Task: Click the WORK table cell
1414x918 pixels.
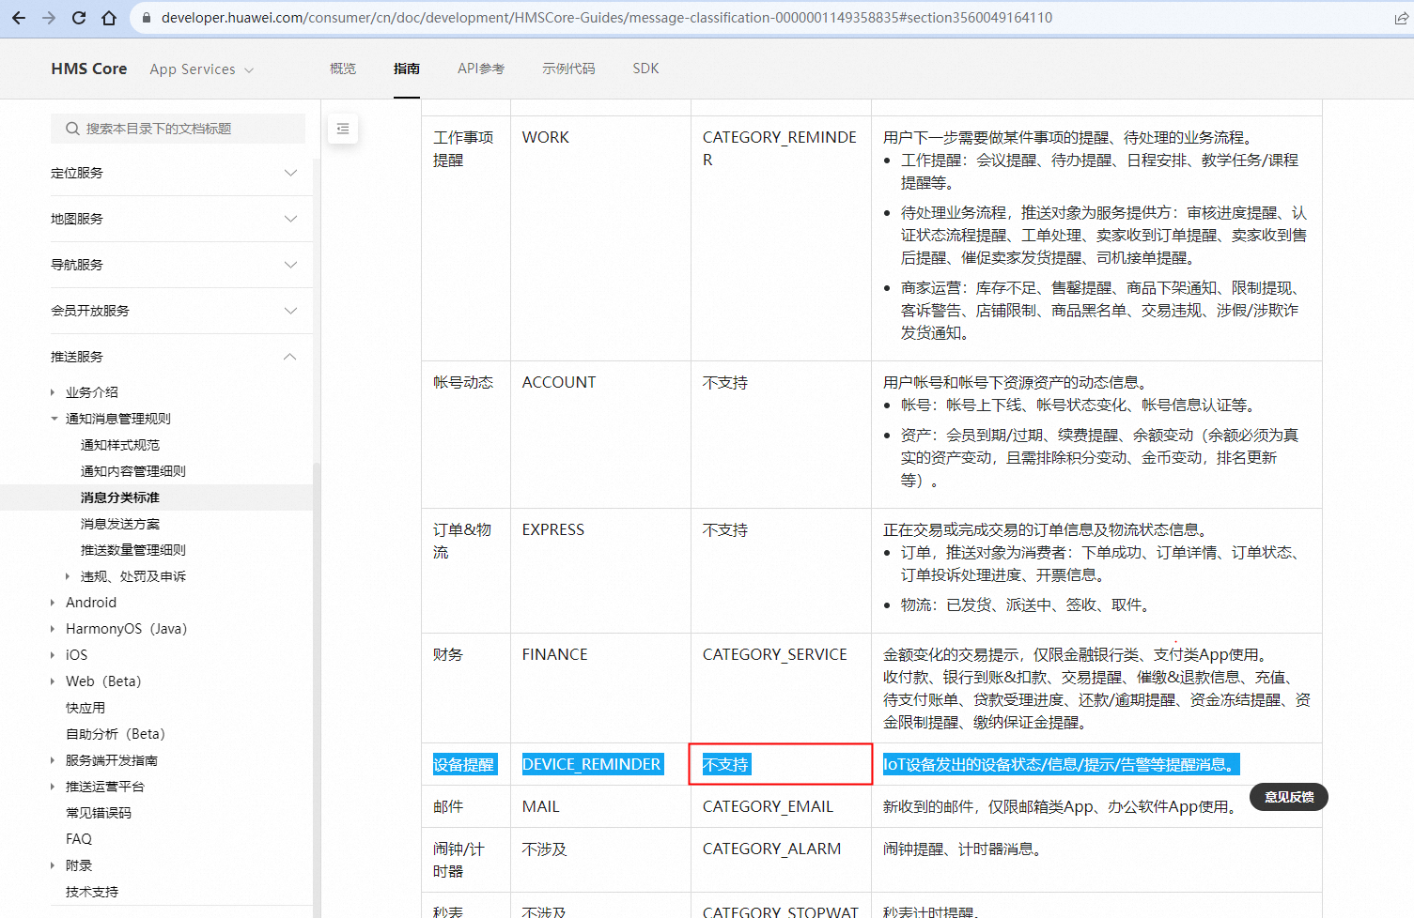Action: point(600,238)
